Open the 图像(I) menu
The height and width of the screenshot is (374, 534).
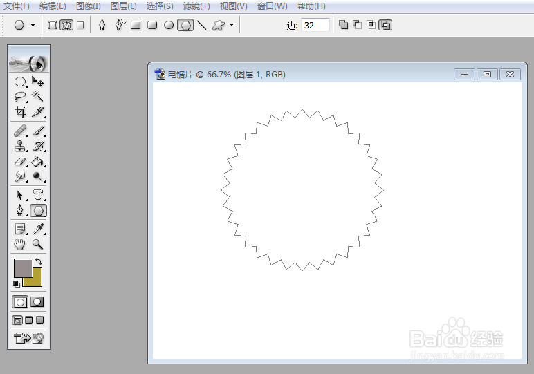click(89, 6)
